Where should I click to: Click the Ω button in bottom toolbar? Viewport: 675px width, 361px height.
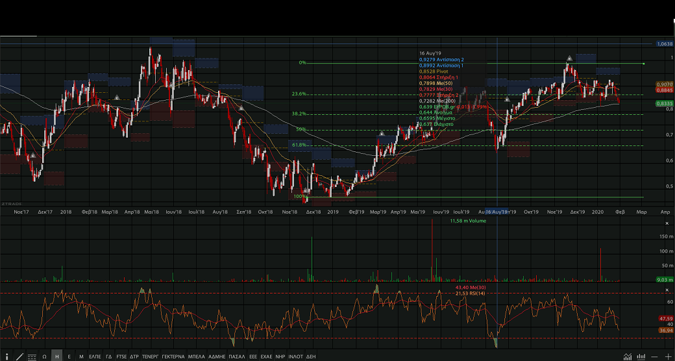pyautogui.click(x=44, y=356)
